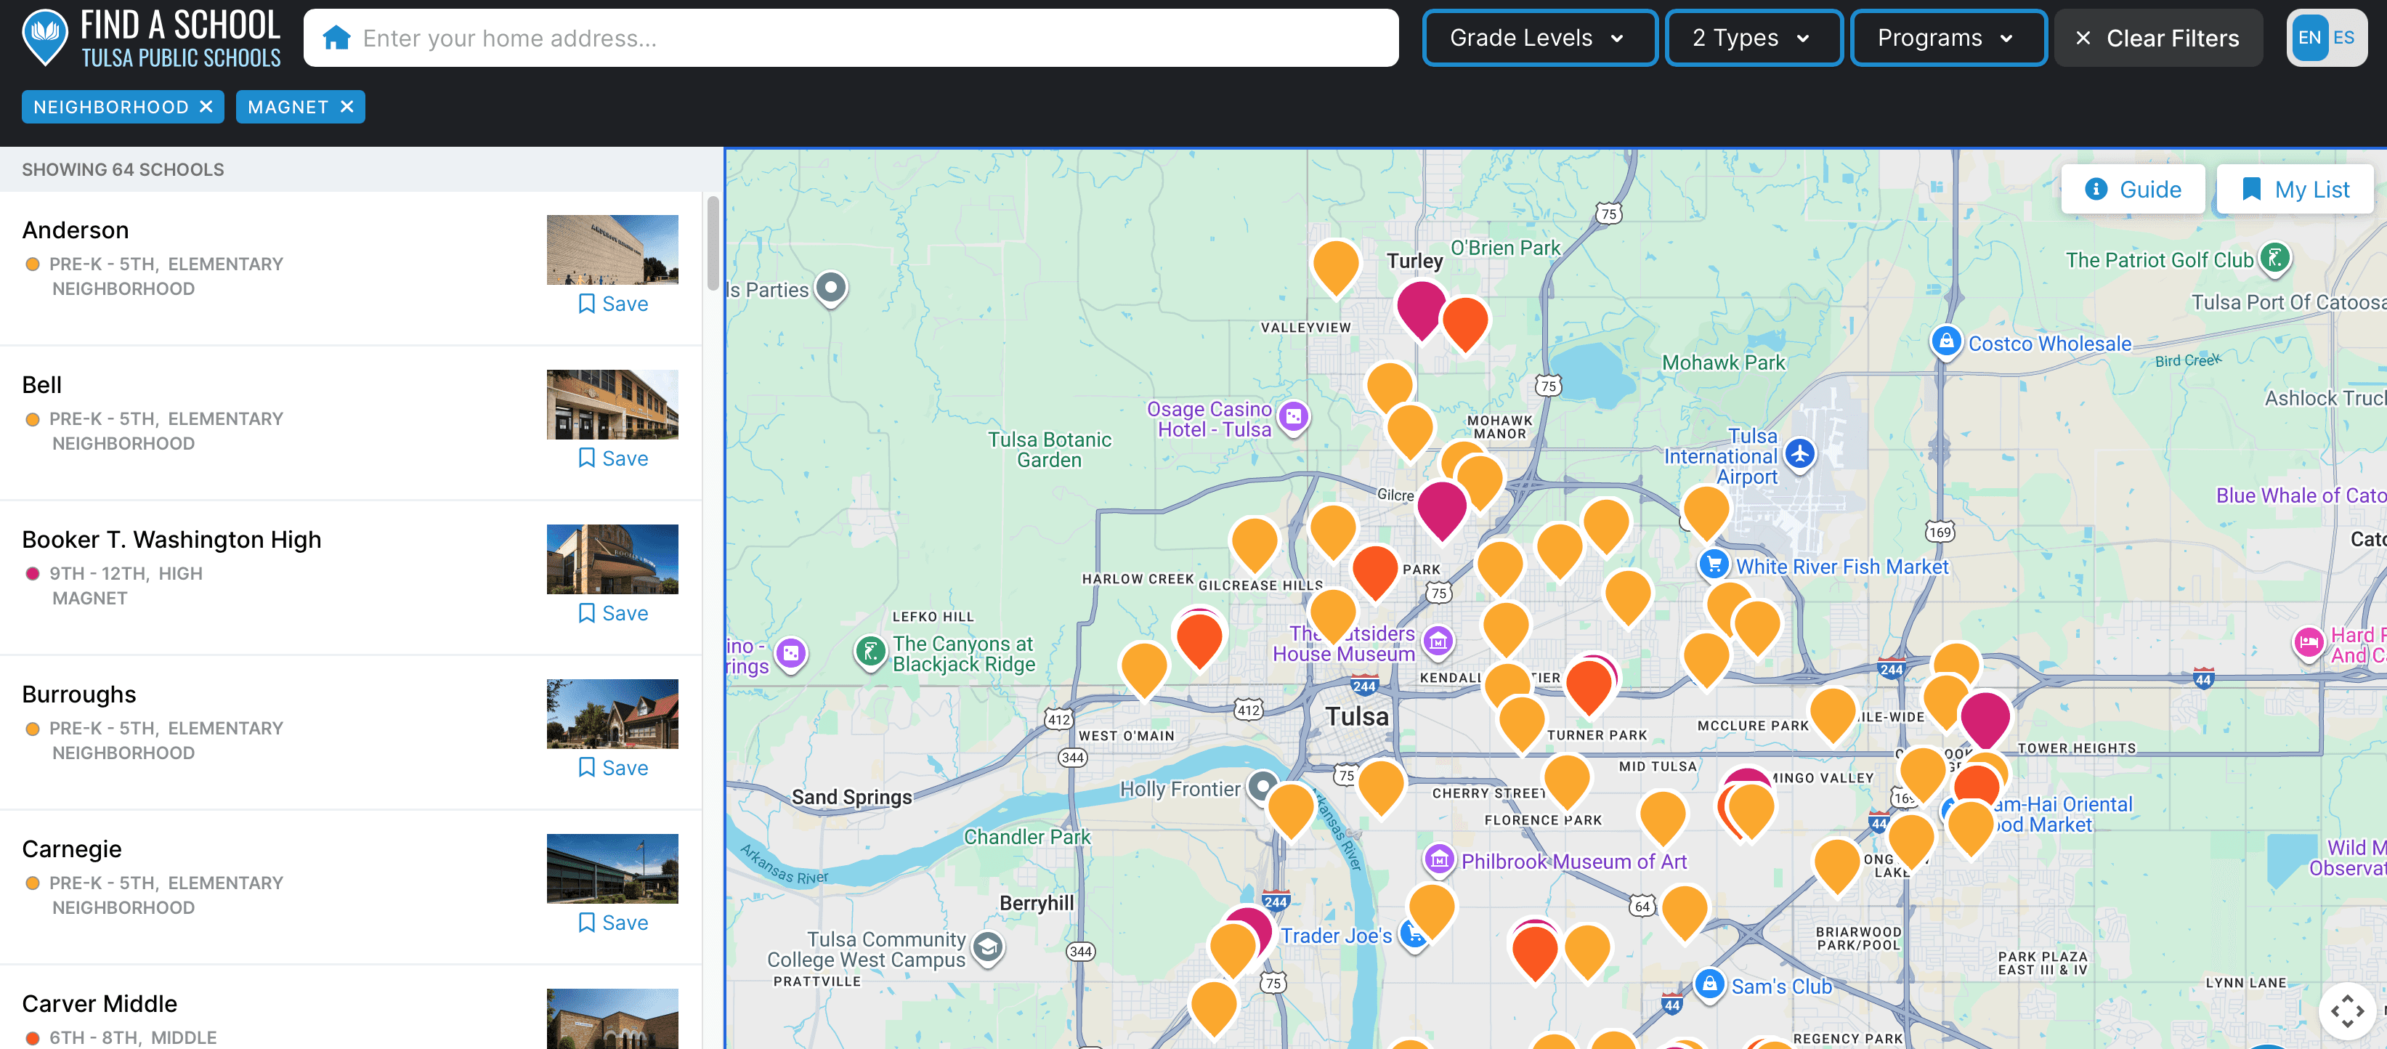The width and height of the screenshot is (2387, 1049).
Task: Open the 2 Types dropdown
Action: tap(1753, 38)
